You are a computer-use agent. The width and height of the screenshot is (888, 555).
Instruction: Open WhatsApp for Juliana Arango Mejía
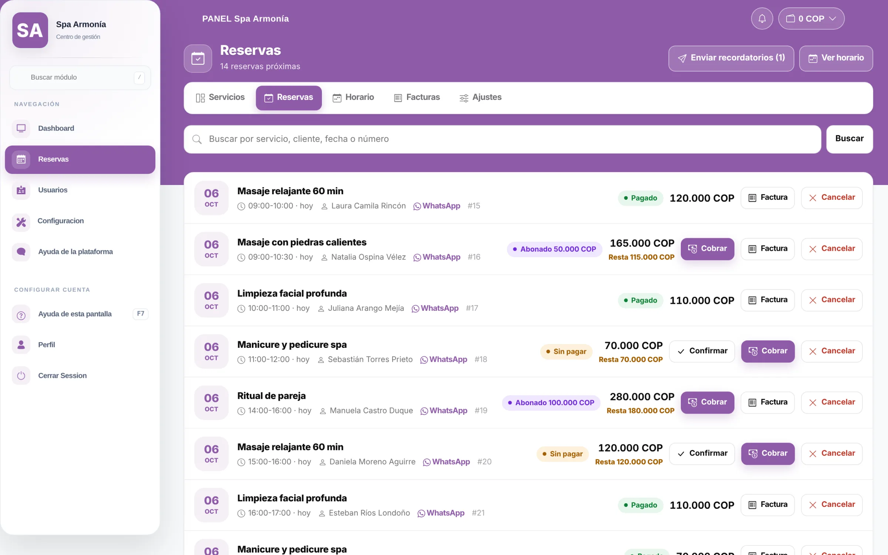tap(435, 308)
